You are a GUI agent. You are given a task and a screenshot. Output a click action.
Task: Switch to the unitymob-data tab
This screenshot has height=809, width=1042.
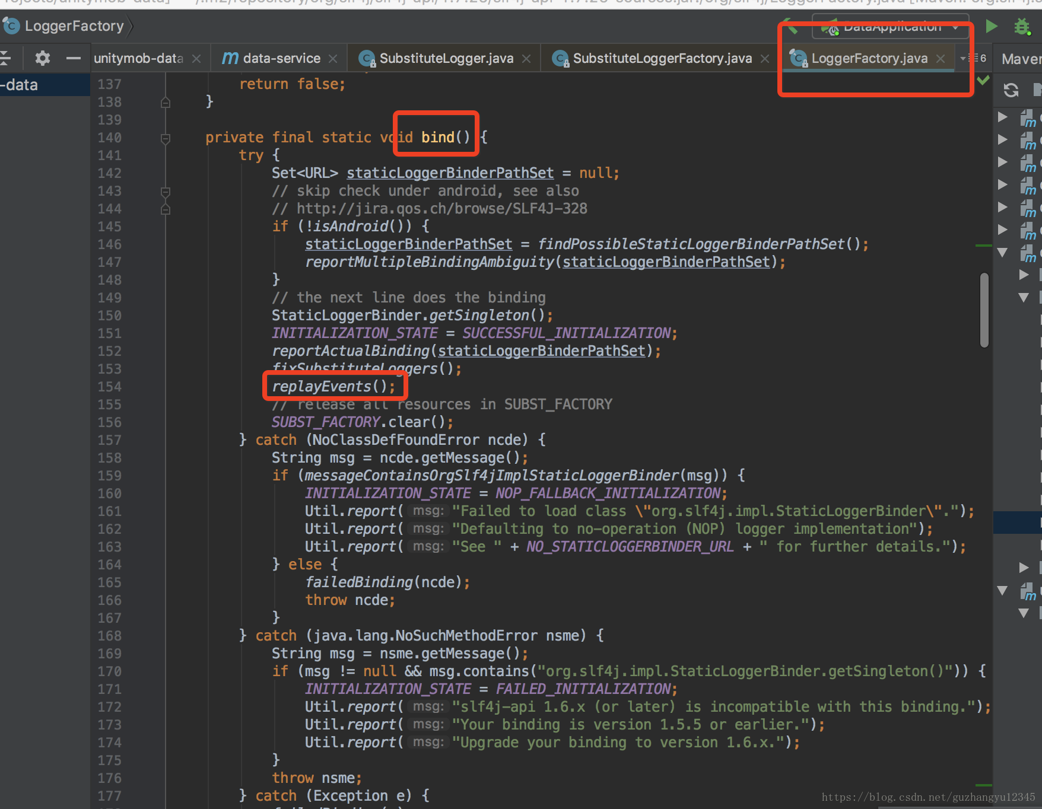(x=138, y=58)
